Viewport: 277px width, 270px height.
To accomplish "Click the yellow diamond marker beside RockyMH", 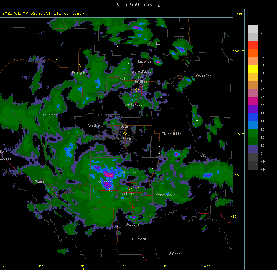I will [80, 65].
